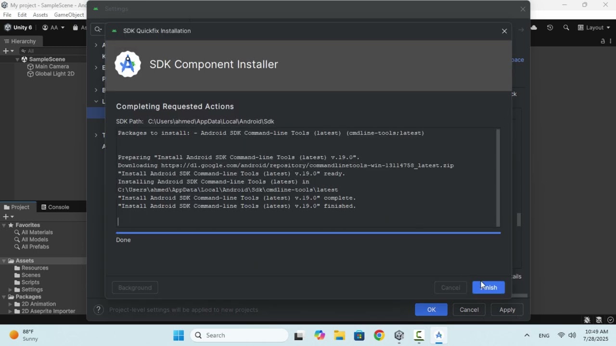Viewport: 616px width, 346px height.
Task: Select All Models saved search
Action: (35, 239)
